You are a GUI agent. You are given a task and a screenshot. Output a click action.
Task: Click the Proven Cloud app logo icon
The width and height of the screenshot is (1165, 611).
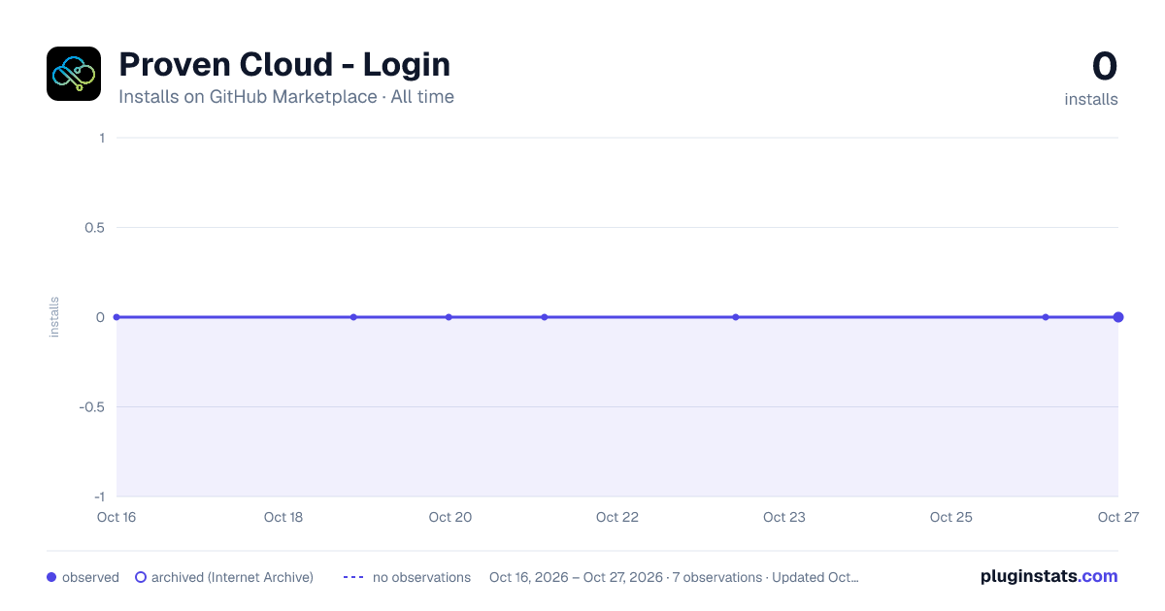[x=74, y=74]
